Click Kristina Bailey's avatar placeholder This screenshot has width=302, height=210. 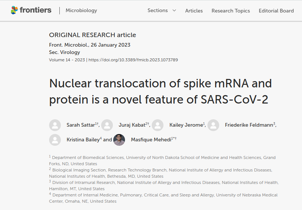pyautogui.click(x=55, y=140)
